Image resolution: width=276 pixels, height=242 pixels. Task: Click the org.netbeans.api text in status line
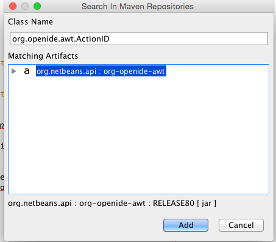tap(40, 204)
